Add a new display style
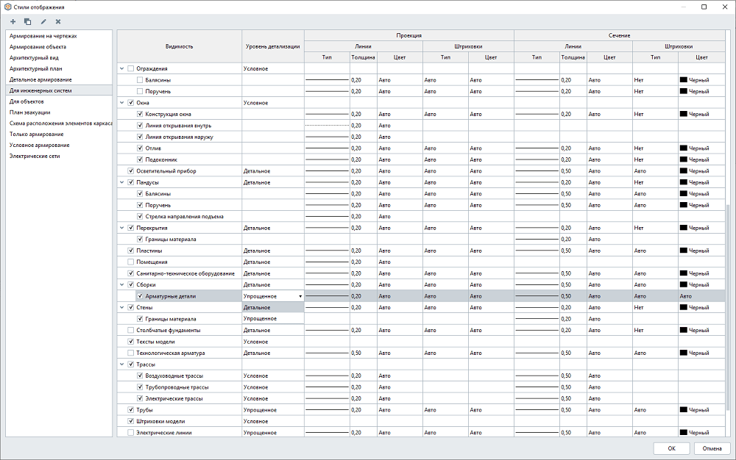This screenshot has height=460, width=736. pos(13,22)
